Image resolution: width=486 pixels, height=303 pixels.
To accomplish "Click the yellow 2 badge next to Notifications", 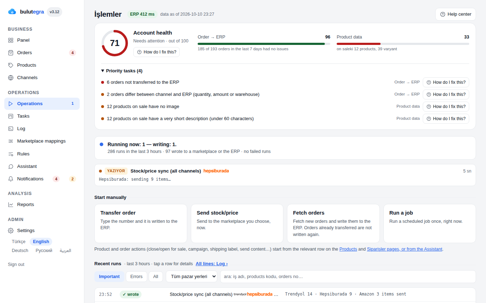I will [73, 179].
